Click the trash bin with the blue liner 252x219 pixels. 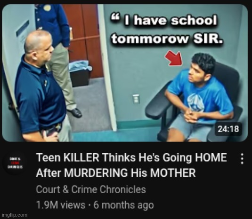[x=81, y=73]
